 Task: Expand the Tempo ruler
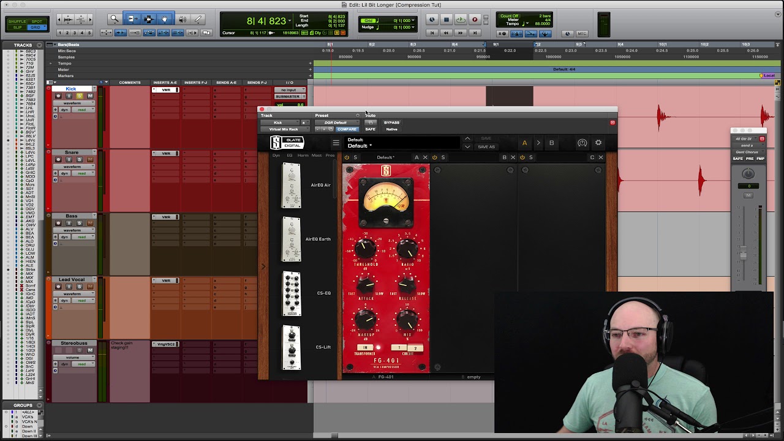pos(51,63)
